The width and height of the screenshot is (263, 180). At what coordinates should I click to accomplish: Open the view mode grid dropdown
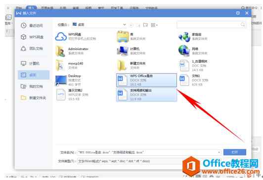[x=154, y=25]
